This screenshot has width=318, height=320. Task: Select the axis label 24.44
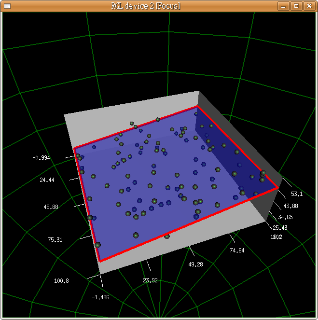(x=47, y=180)
